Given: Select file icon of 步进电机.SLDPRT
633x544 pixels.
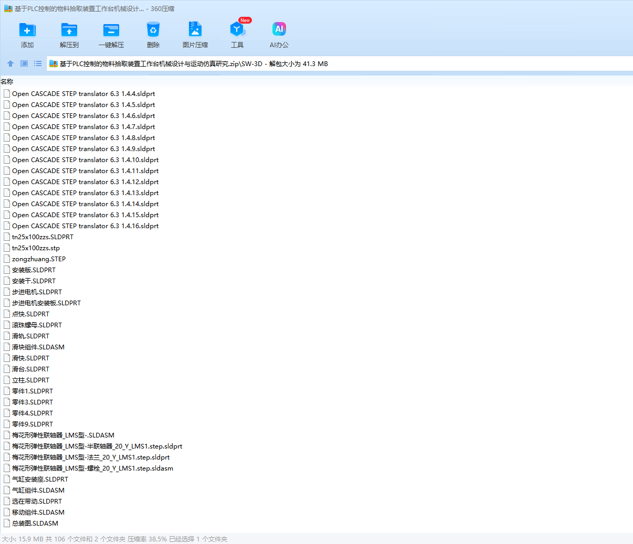Looking at the screenshot, I should point(7,292).
